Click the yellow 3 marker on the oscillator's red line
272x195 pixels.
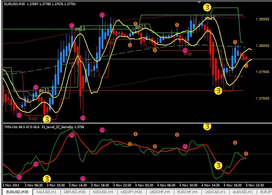(x=218, y=165)
